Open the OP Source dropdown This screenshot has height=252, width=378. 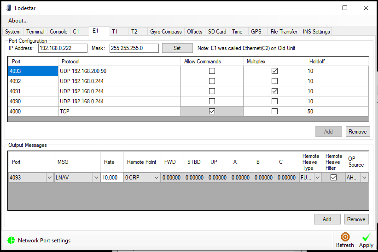click(x=364, y=178)
